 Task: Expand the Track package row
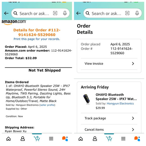[x=109, y=118]
